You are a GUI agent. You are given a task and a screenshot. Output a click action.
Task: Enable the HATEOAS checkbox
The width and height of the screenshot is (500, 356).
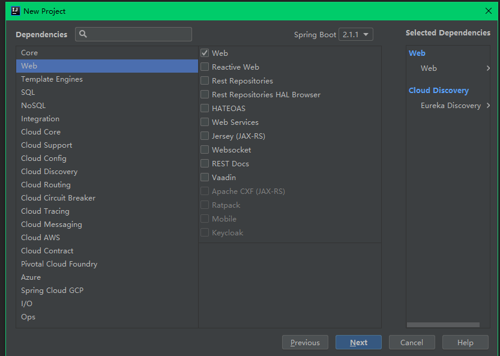(205, 108)
